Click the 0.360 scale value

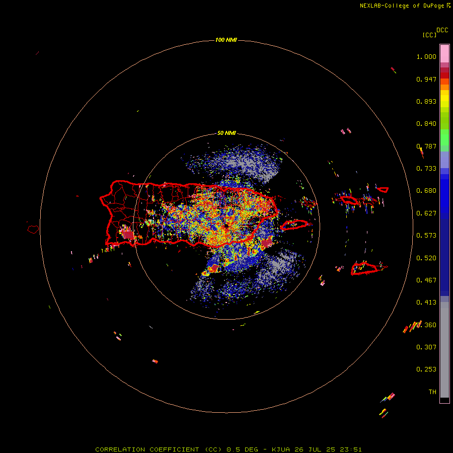coord(426,325)
